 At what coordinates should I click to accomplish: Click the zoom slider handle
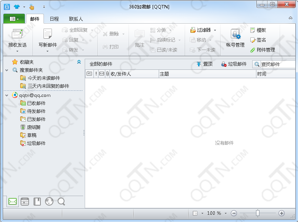[258, 213]
